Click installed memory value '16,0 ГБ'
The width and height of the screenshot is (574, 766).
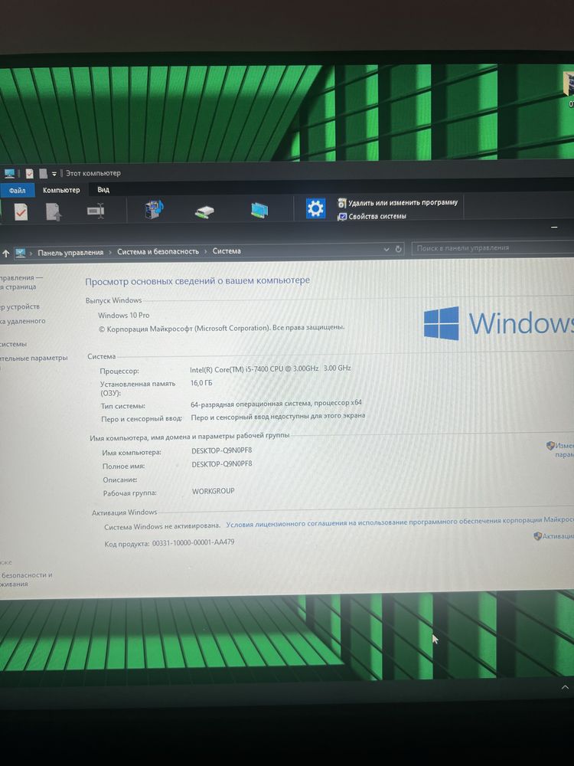point(201,384)
